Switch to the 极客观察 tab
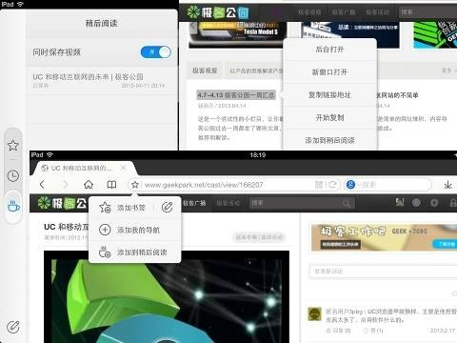The image size is (457, 343). click(205, 71)
